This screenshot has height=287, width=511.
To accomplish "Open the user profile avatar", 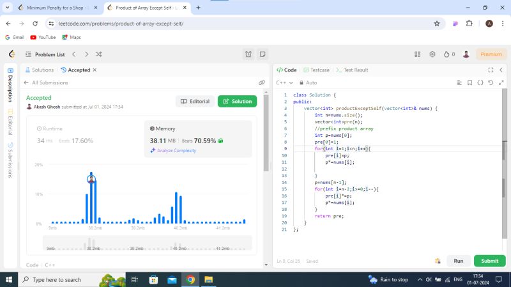I will (466, 54).
